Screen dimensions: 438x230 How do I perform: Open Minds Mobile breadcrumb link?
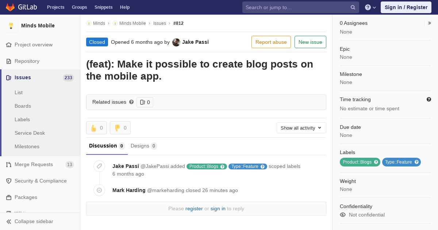click(x=132, y=23)
